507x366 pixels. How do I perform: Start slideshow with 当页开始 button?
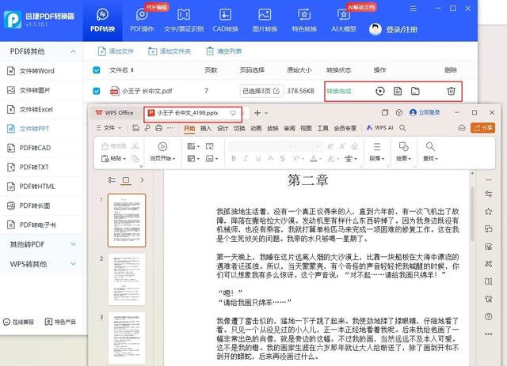(162, 152)
